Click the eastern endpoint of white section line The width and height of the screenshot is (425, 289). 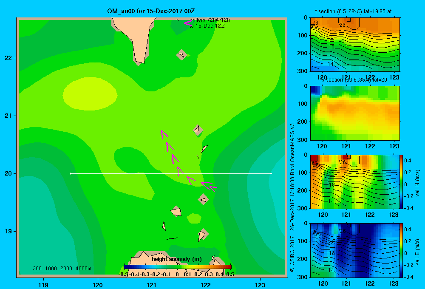click(x=271, y=173)
